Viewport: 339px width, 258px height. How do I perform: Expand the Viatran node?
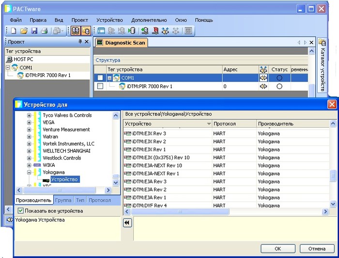click(29, 137)
